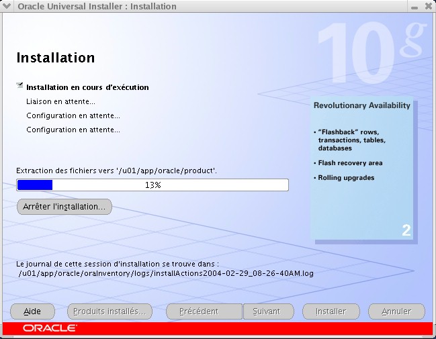
Task: Click the 13% installation progress bar
Action: click(152, 185)
